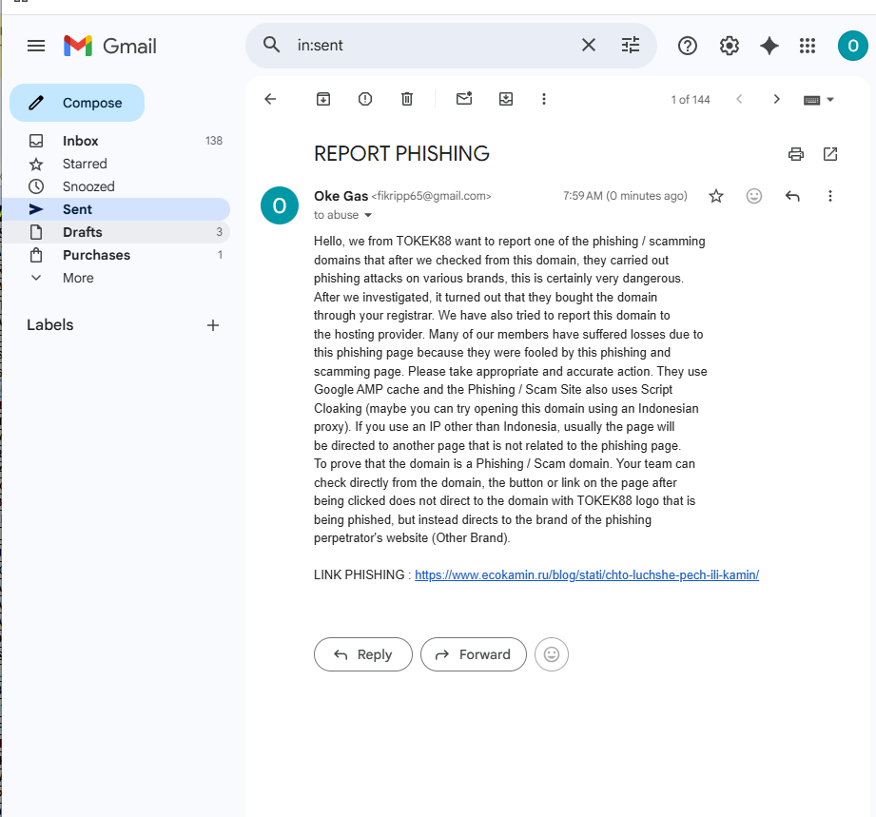Click the 7:59 AM timestamp

625,196
